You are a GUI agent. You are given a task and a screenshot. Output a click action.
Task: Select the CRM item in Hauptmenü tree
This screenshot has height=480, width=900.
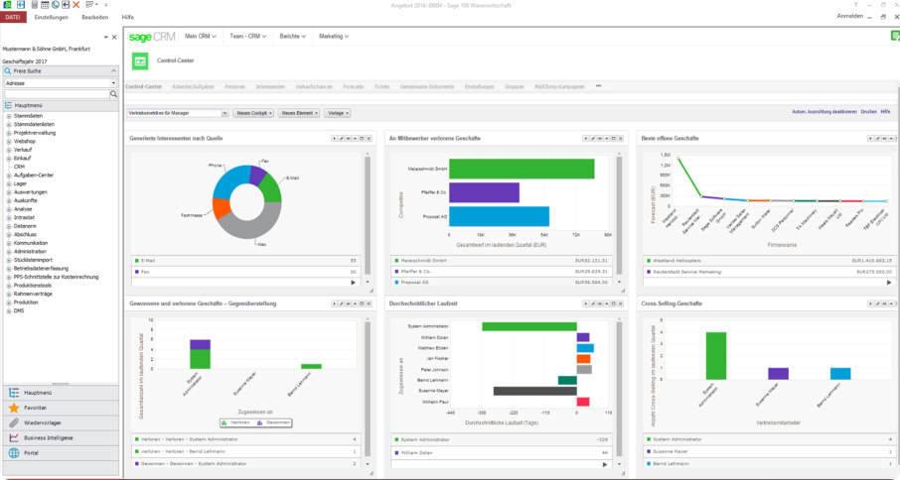[19, 167]
